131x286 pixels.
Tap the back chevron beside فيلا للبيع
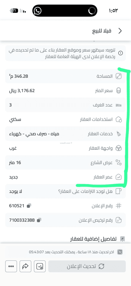point(120,31)
